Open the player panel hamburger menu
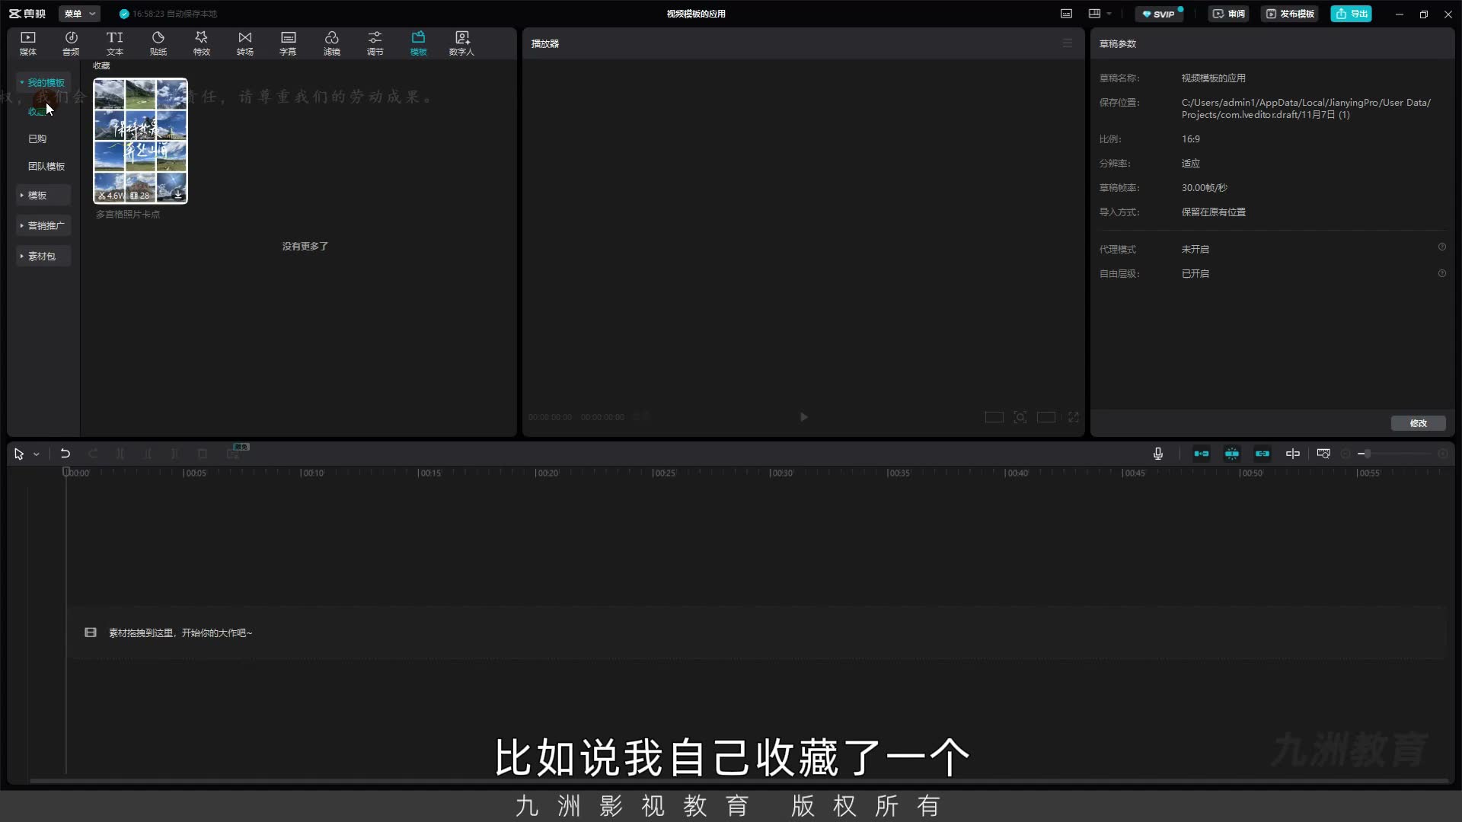Image resolution: width=1462 pixels, height=822 pixels. (1068, 43)
